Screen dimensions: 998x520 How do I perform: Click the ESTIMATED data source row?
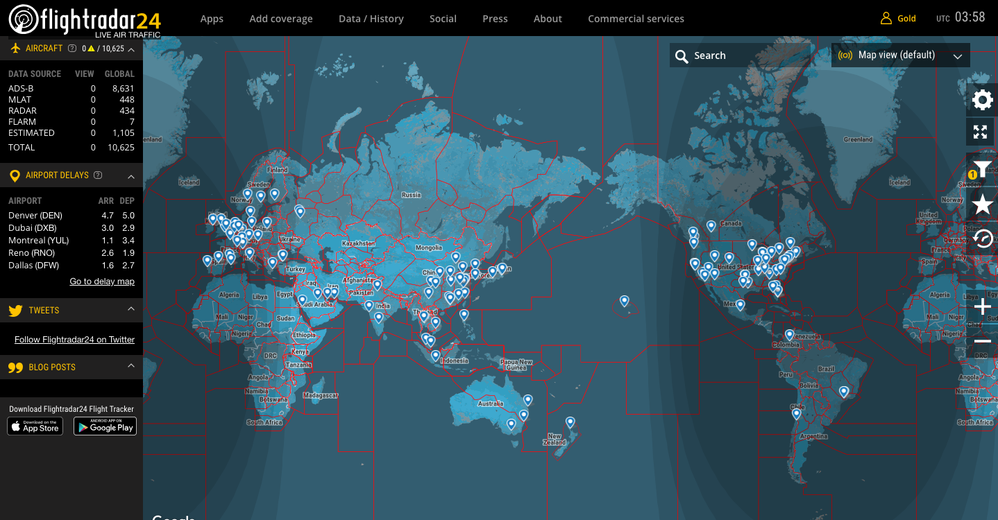coord(71,133)
